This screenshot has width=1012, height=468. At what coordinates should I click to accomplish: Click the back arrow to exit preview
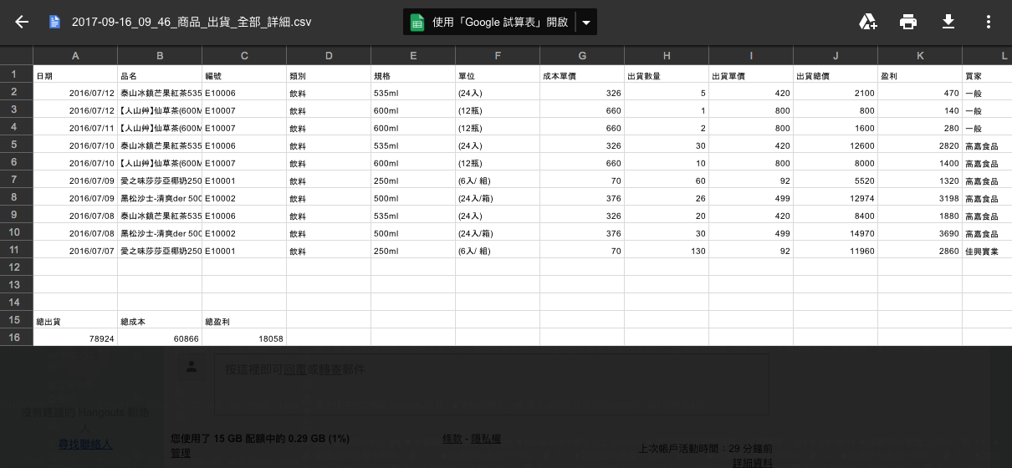(22, 23)
